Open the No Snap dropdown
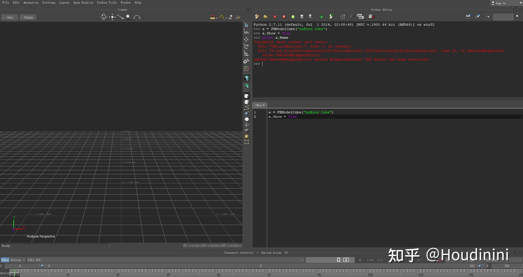The width and height of the screenshot is (523, 277). pos(490,260)
